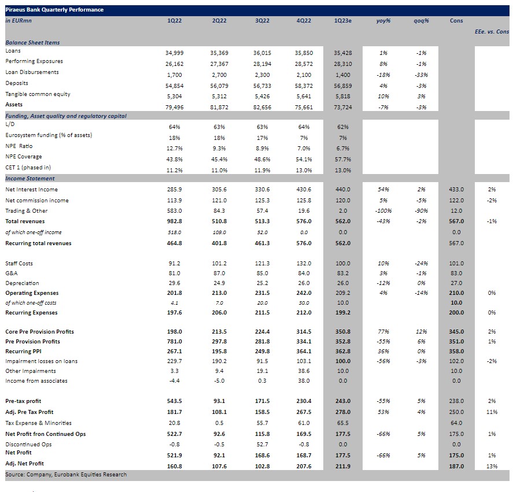513x492 pixels.
Task: Click the "Net commission income" row label
Action: (x=37, y=201)
